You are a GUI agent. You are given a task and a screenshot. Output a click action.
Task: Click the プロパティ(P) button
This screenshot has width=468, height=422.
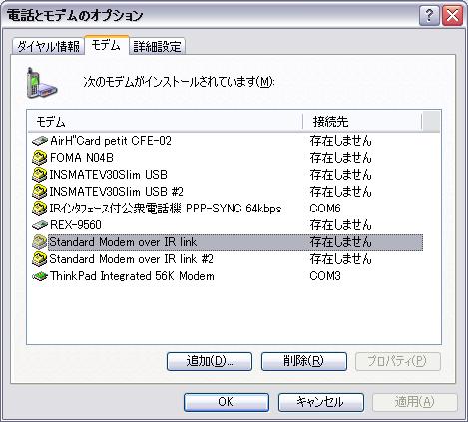398,361
